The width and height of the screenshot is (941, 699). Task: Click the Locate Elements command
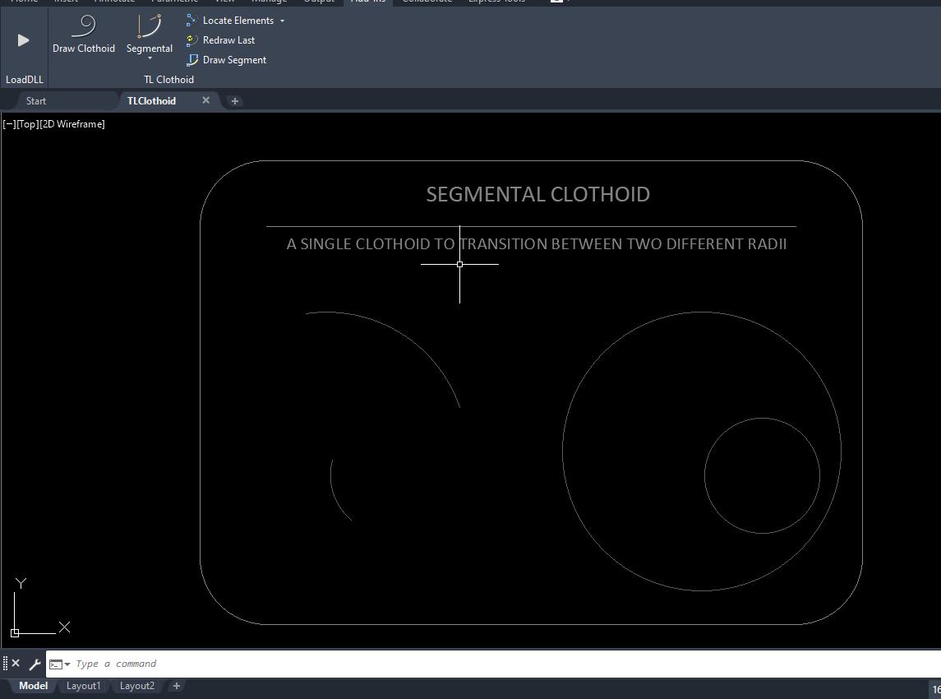[230, 21]
